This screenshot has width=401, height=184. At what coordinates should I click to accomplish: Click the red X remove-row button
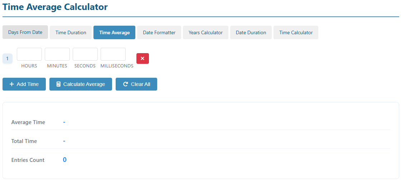tap(142, 58)
